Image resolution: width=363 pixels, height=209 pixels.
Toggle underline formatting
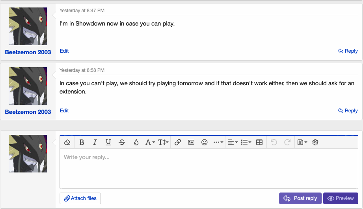click(108, 142)
